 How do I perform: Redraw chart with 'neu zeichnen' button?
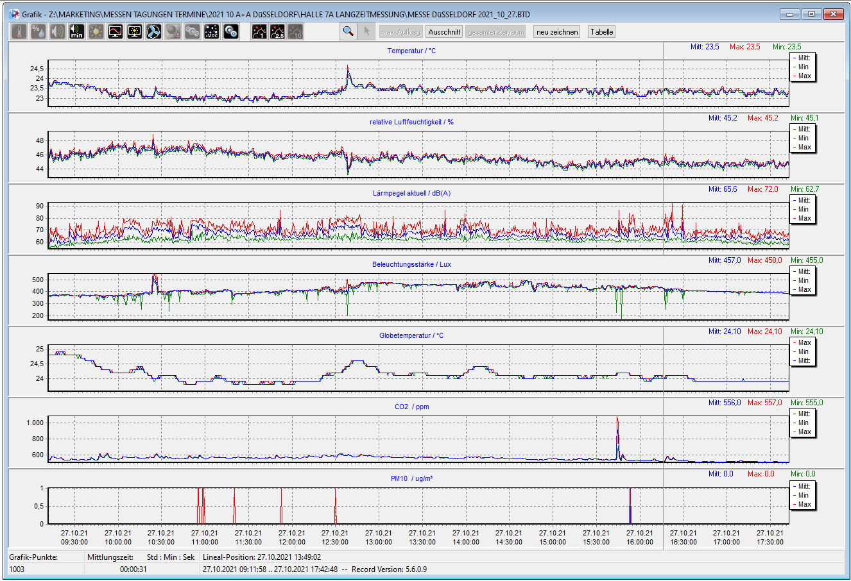(x=556, y=32)
